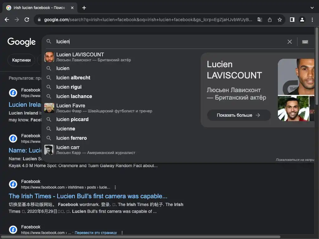Open 'The Irish Times - Lucien Bull's' result
The width and height of the screenshot is (319, 239).
(x=88, y=196)
